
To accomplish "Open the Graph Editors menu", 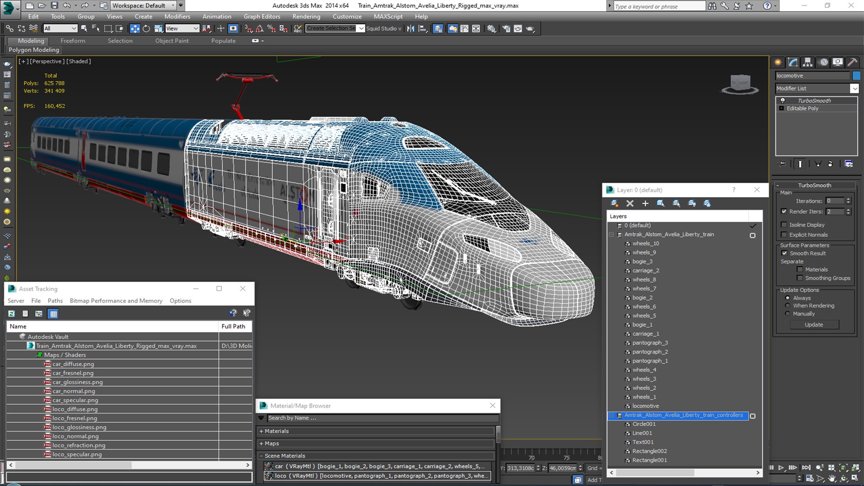I will 262,17.
